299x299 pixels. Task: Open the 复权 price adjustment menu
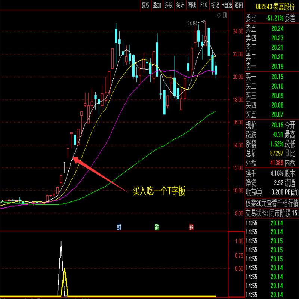(x=145, y=5)
